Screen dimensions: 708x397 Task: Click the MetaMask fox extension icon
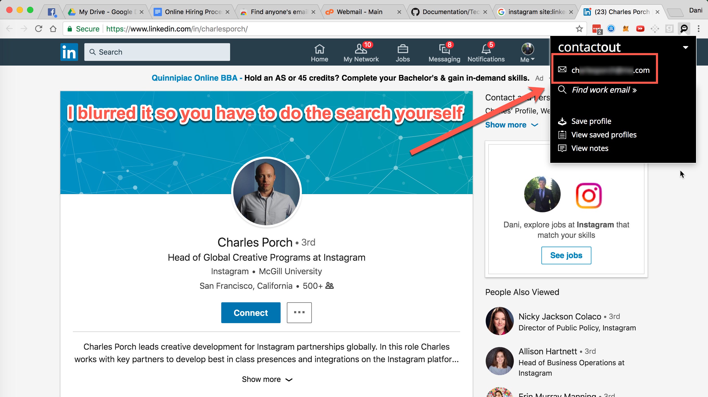(625, 29)
